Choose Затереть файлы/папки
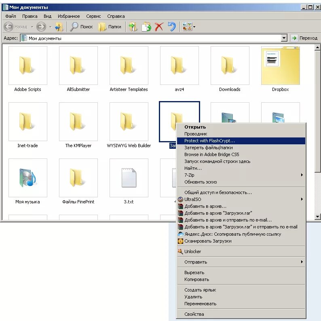The height and width of the screenshot is (321, 321). tap(241, 148)
